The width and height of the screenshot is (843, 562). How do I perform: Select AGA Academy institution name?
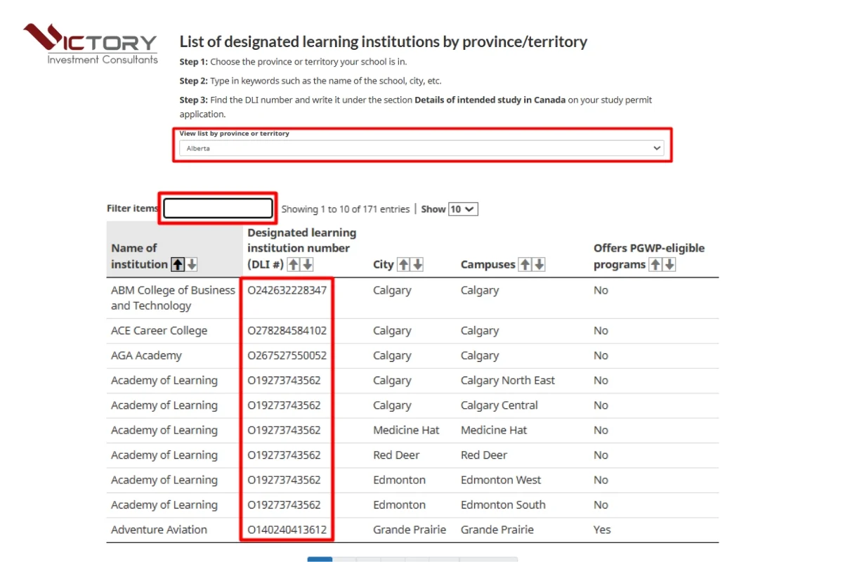tap(146, 355)
